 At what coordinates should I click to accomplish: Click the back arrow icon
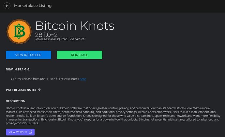coord(7,6)
